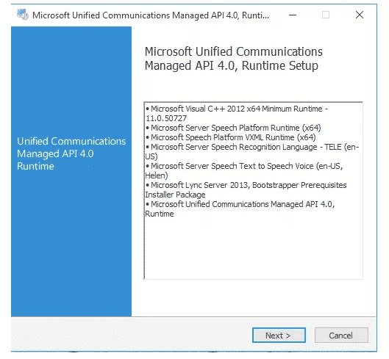Click the Next > button
The width and height of the screenshot is (389, 359).
279,336
